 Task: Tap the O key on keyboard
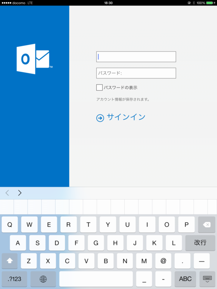coord(167,224)
